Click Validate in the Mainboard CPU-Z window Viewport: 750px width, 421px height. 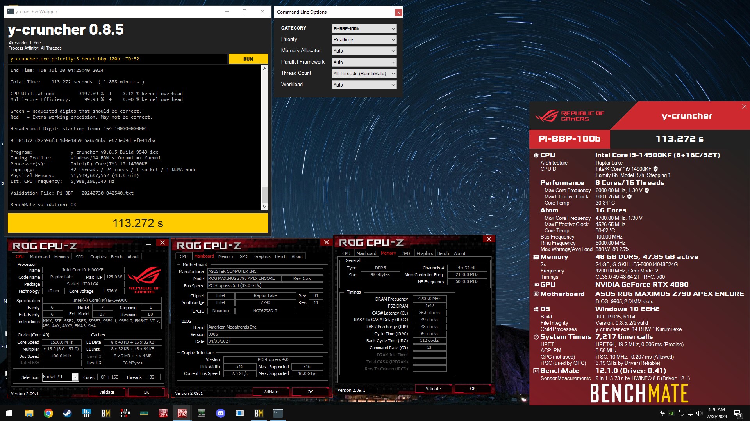click(271, 392)
